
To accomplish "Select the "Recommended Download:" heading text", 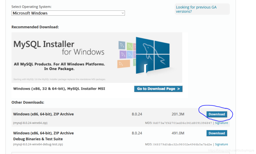I will click(x=35, y=27).
